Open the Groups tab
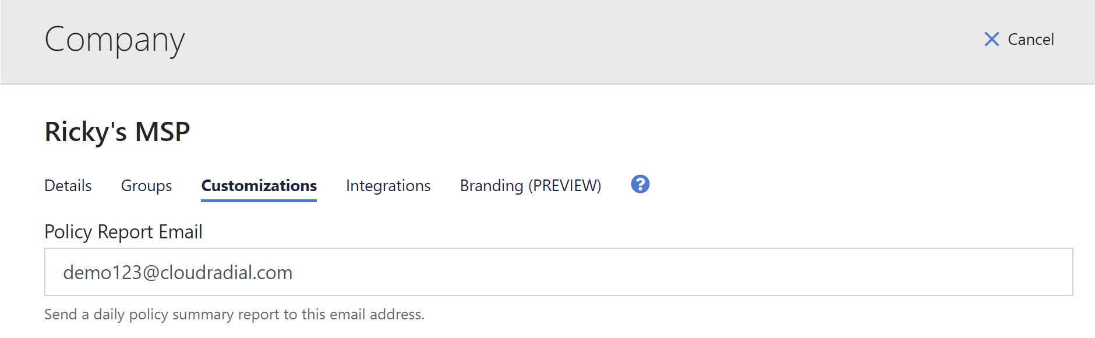1095x338 pixels. (146, 185)
